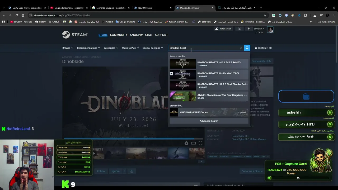
Task: Switch to the Guilty Gear -Strive- tab
Action: (27, 8)
